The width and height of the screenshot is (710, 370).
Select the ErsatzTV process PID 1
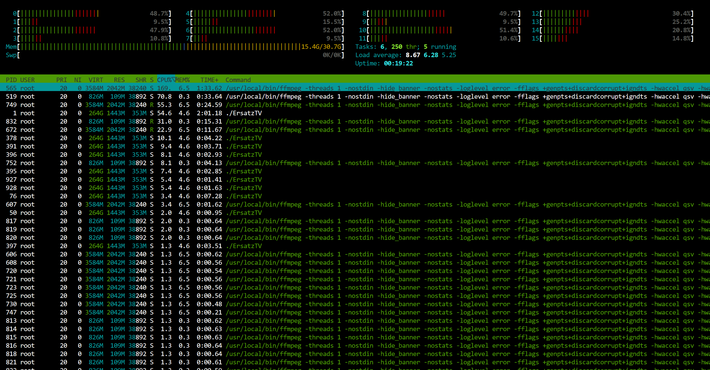click(x=355, y=113)
